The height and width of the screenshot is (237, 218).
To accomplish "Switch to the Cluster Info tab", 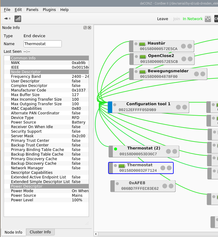I will point(40,232).
